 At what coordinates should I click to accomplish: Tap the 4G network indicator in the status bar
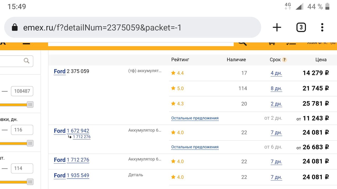pyautogui.click(x=288, y=6)
